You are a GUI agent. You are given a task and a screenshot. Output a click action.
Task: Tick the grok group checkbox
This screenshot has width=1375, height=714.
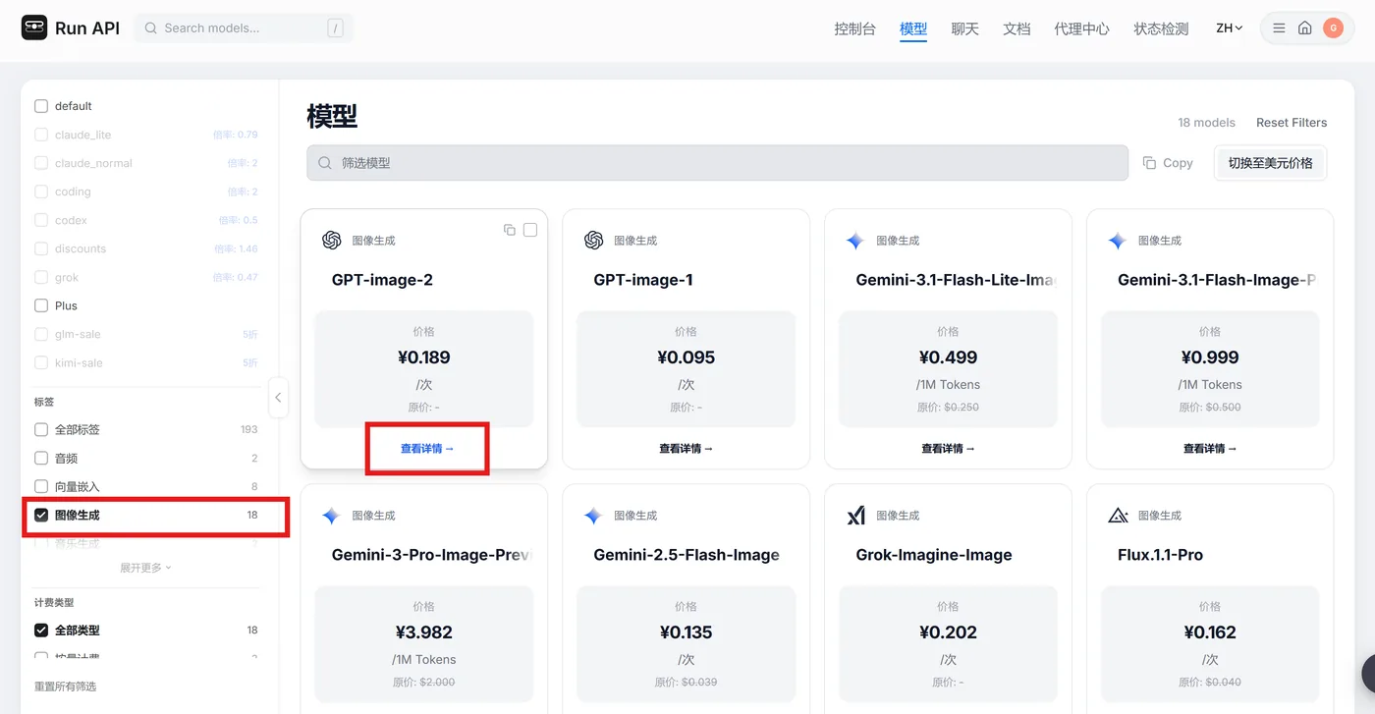[x=41, y=277]
